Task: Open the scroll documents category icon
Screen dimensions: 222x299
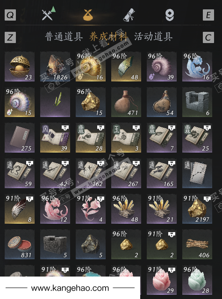Action: tap(129, 15)
